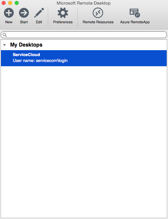Minimize window with yellow button
Viewport: 168px width, 219px height.
(x=10, y=3)
